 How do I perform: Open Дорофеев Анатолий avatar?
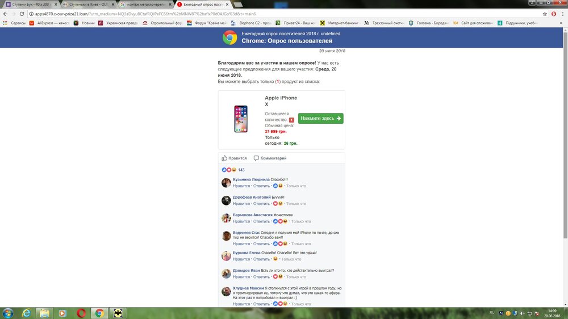coord(226,200)
